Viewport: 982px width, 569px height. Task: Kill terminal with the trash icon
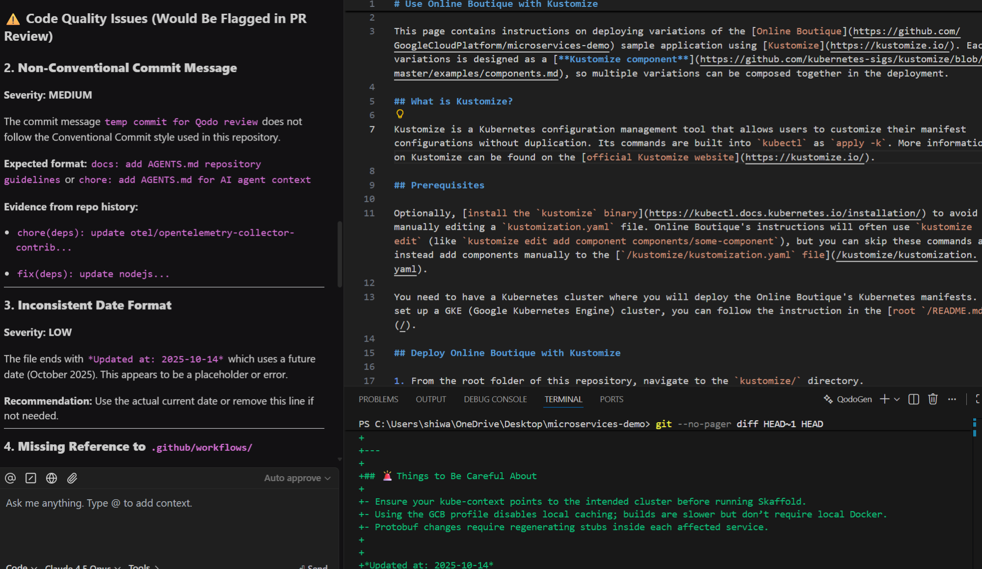(933, 400)
